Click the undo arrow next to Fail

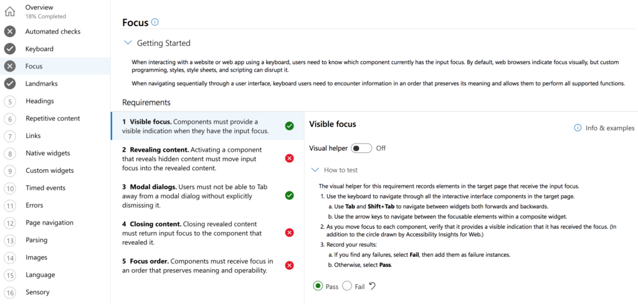pyautogui.click(x=372, y=286)
